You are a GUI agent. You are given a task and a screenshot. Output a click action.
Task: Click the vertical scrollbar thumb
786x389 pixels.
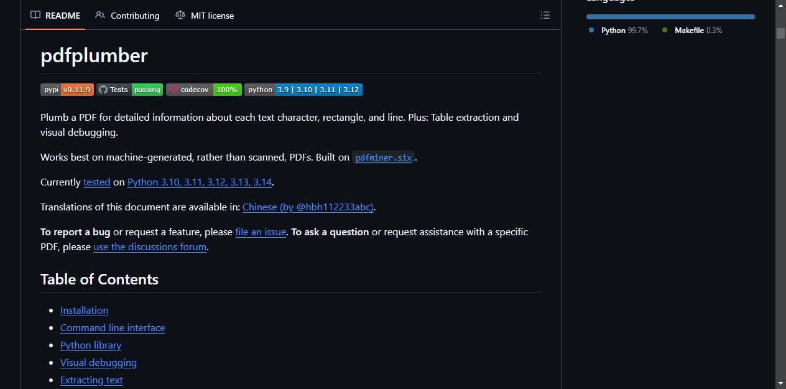(780, 33)
